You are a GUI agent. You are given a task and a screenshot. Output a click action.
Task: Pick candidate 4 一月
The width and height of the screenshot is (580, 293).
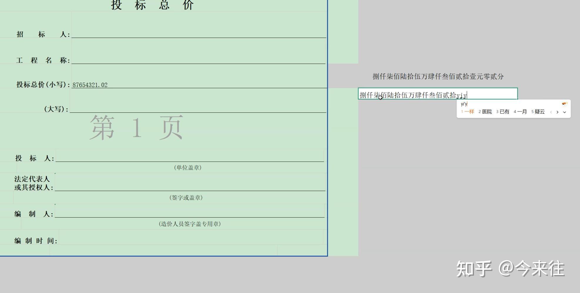point(520,112)
